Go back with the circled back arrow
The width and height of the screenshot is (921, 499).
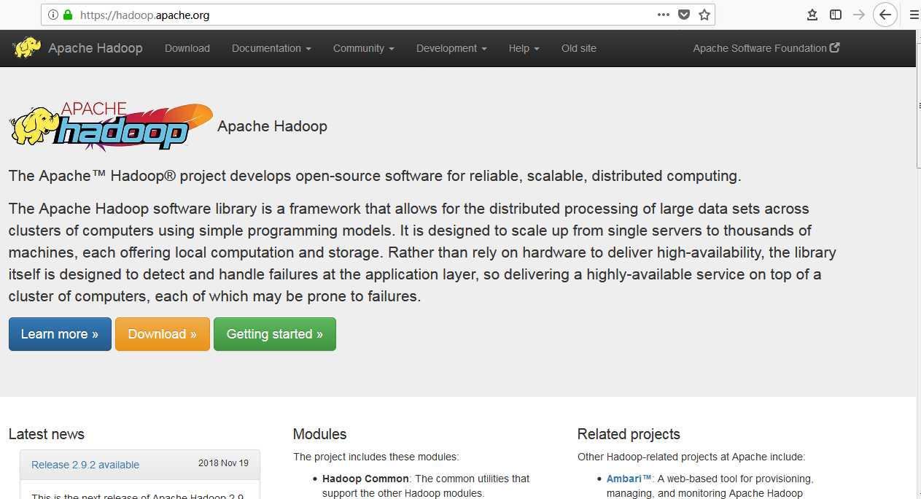[885, 15]
